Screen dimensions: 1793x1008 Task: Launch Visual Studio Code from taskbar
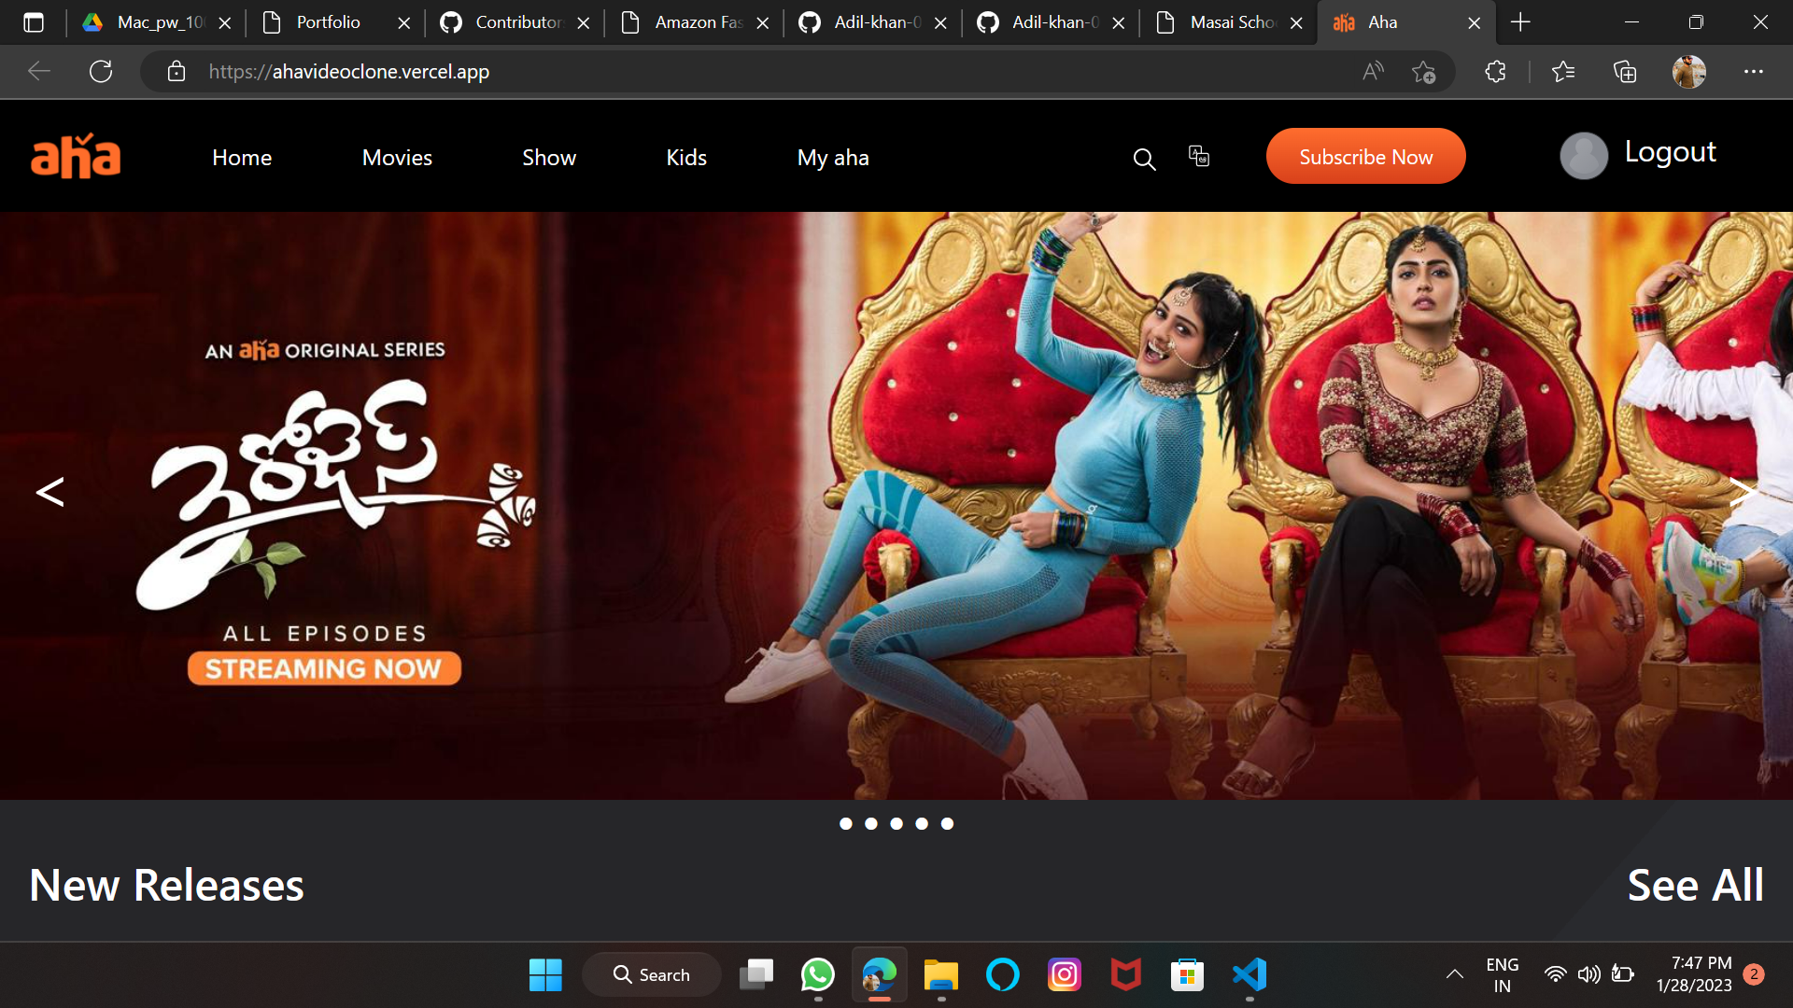(1249, 973)
